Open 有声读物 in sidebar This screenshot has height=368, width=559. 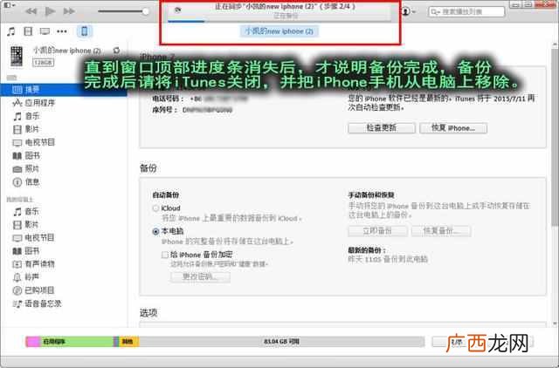tap(33, 263)
